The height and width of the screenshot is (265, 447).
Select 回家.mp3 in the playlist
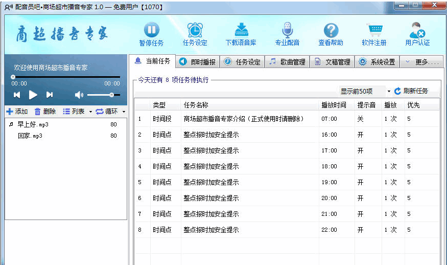pos(30,136)
